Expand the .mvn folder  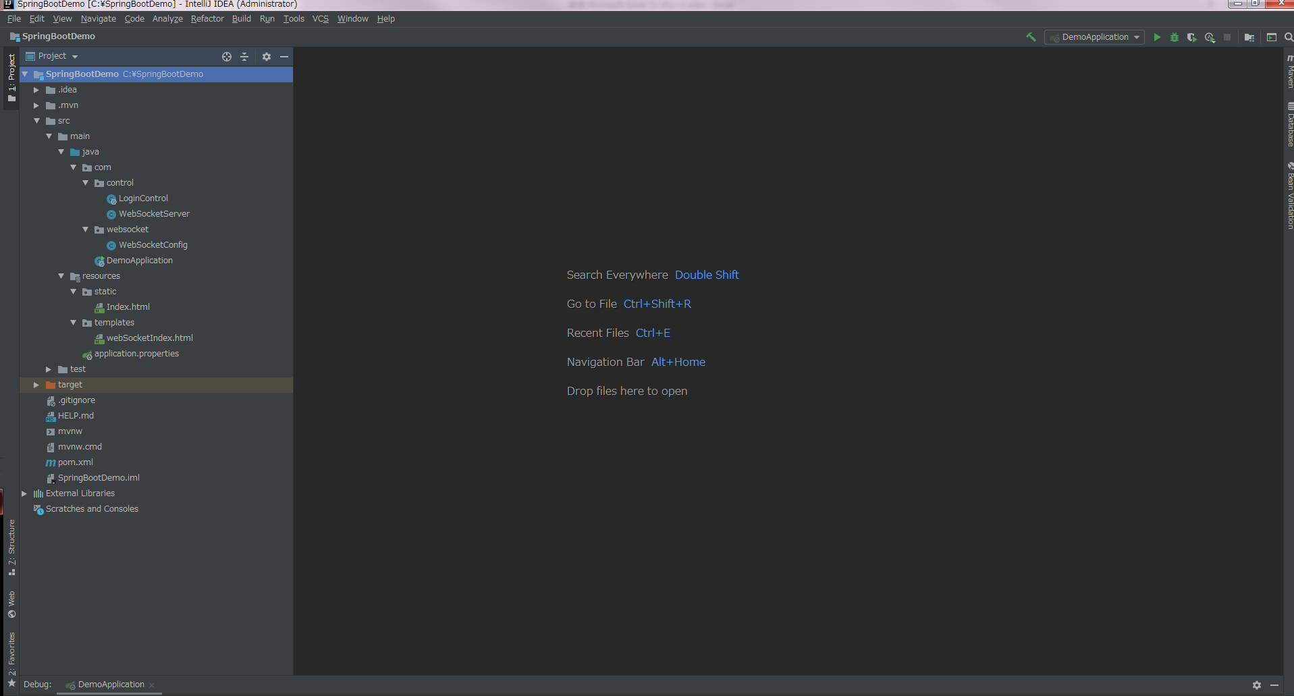36,105
